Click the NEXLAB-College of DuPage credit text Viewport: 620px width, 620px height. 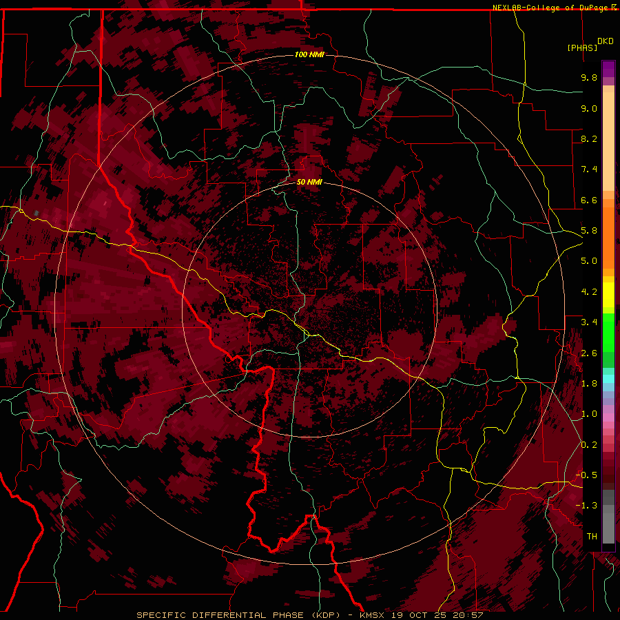pyautogui.click(x=550, y=8)
